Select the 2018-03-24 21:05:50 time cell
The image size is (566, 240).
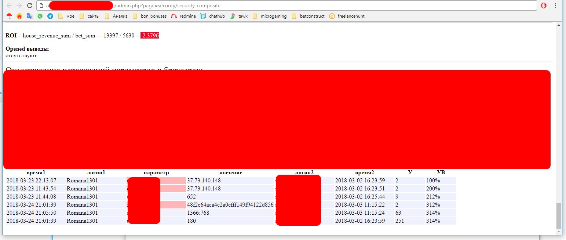pyautogui.click(x=36, y=213)
